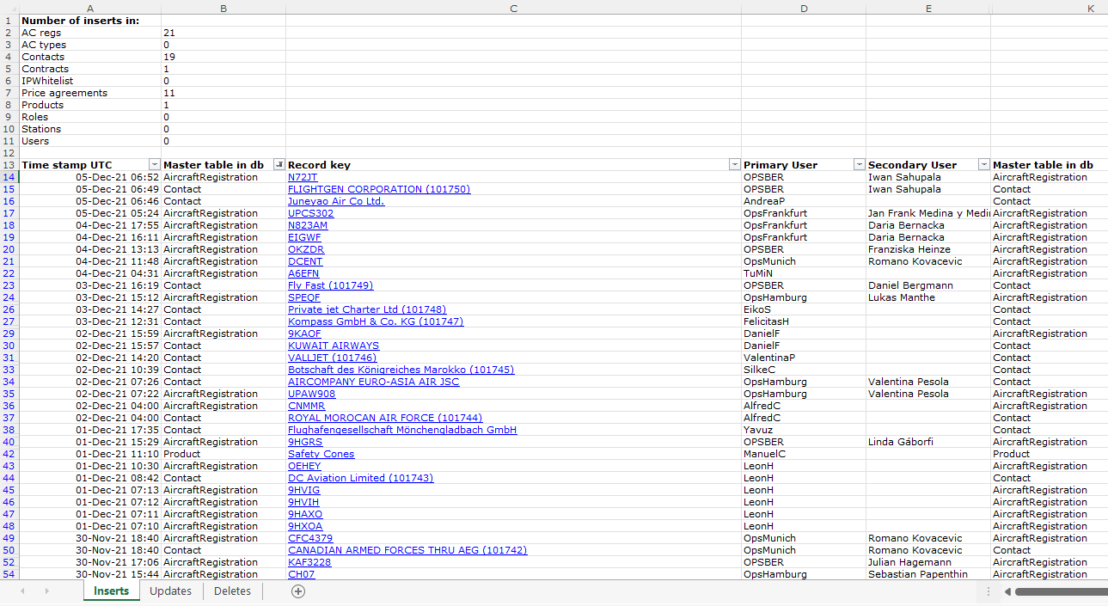Open the KAF3228 record link

tap(309, 562)
